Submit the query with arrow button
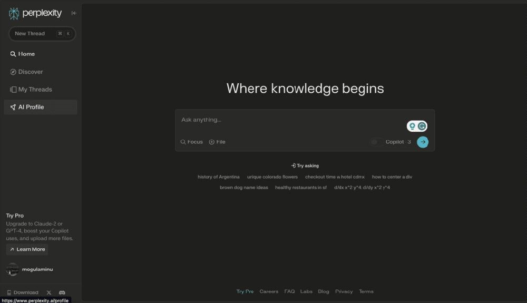Image resolution: width=527 pixels, height=303 pixels. point(423,142)
